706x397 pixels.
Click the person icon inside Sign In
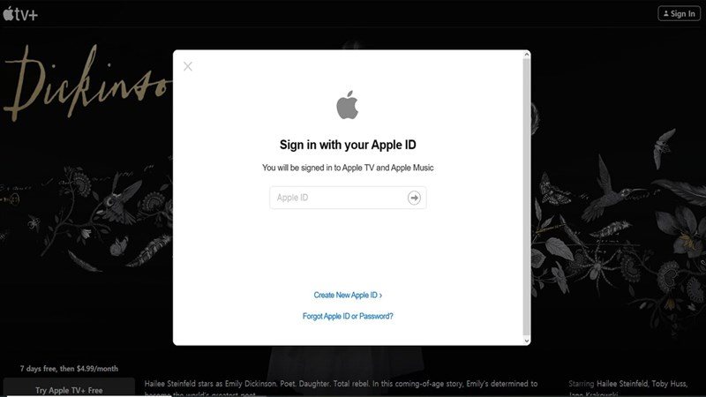point(666,13)
